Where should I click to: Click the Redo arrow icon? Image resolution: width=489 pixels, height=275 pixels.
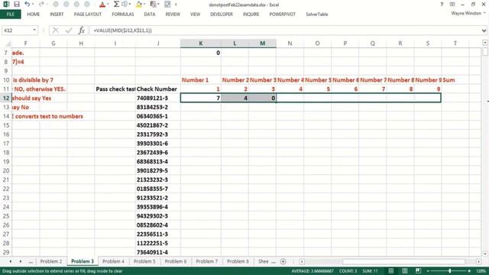coord(40,5)
